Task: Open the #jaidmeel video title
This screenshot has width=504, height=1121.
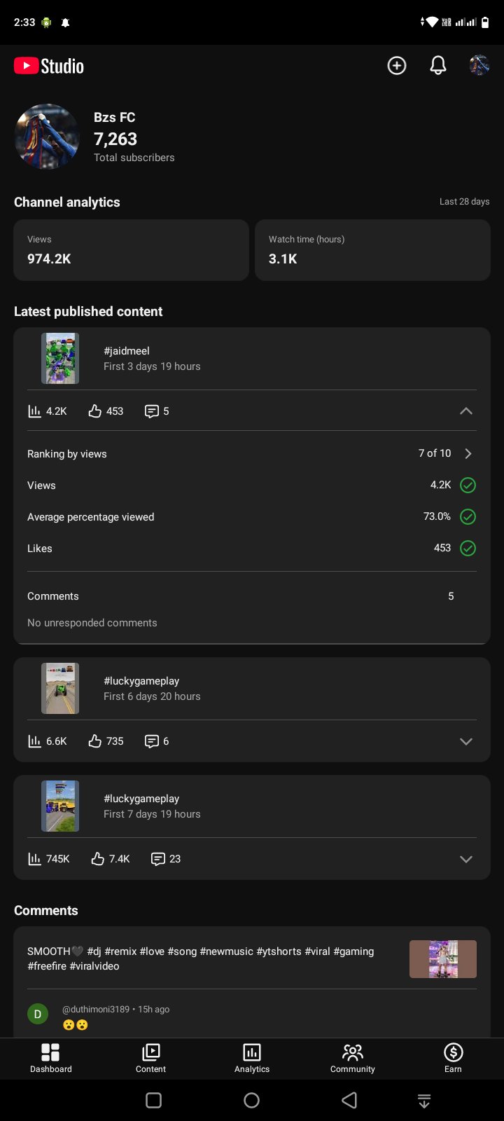Action: point(127,351)
